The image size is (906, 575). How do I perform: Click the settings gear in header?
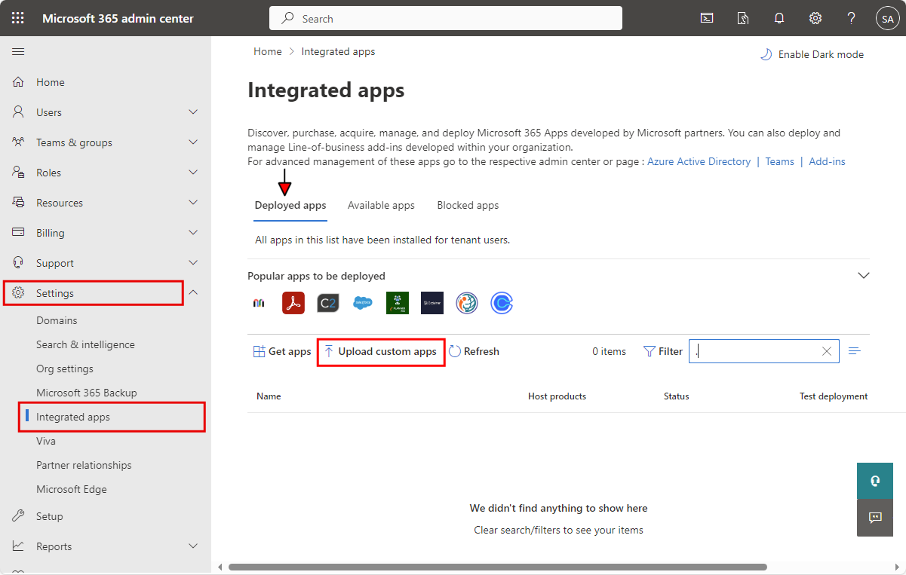pyautogui.click(x=815, y=18)
